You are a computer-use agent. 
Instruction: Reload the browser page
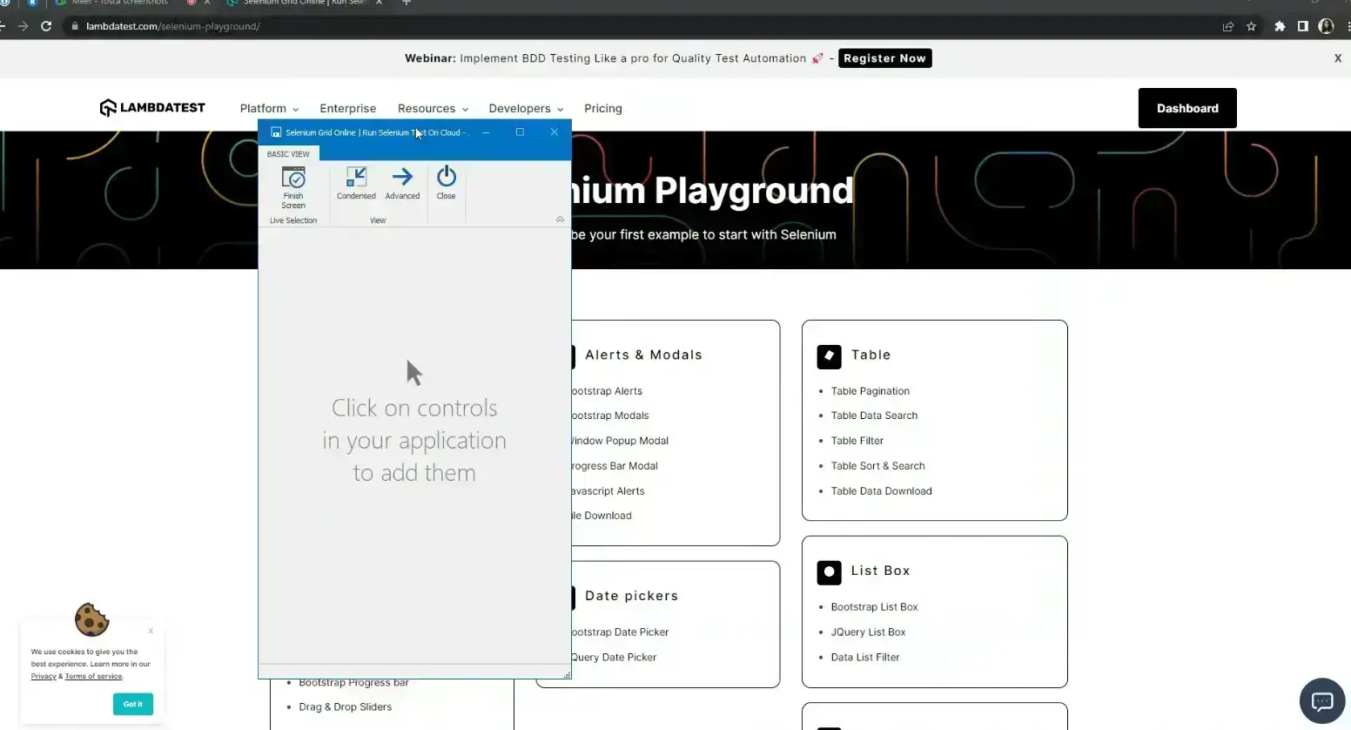point(46,26)
